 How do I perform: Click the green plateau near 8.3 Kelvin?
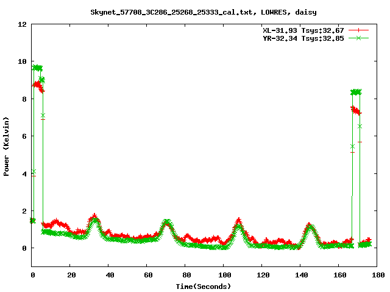click(356, 92)
